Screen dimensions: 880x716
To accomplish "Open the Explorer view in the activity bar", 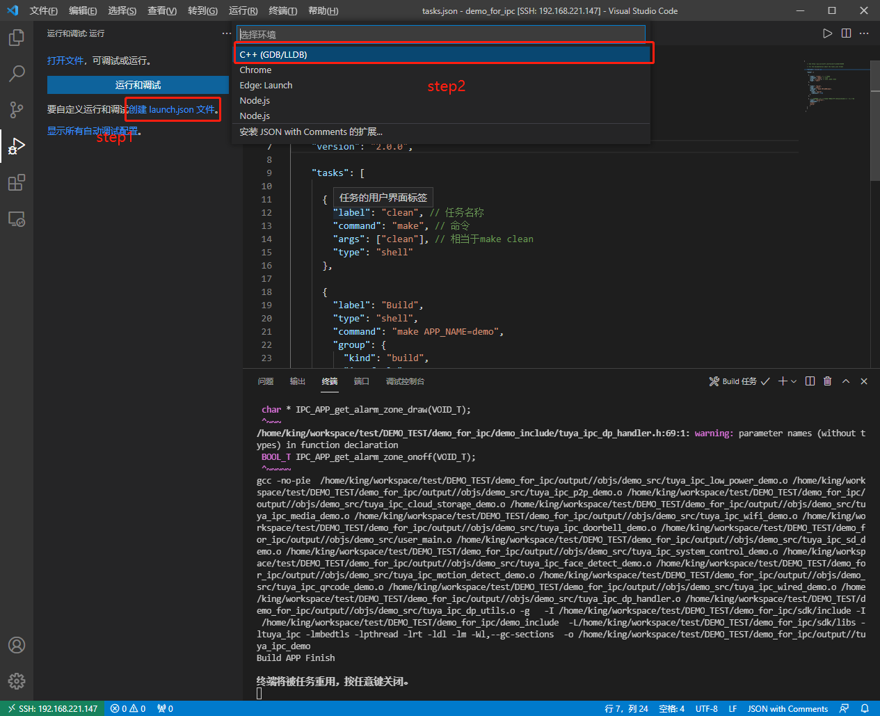I will click(17, 38).
